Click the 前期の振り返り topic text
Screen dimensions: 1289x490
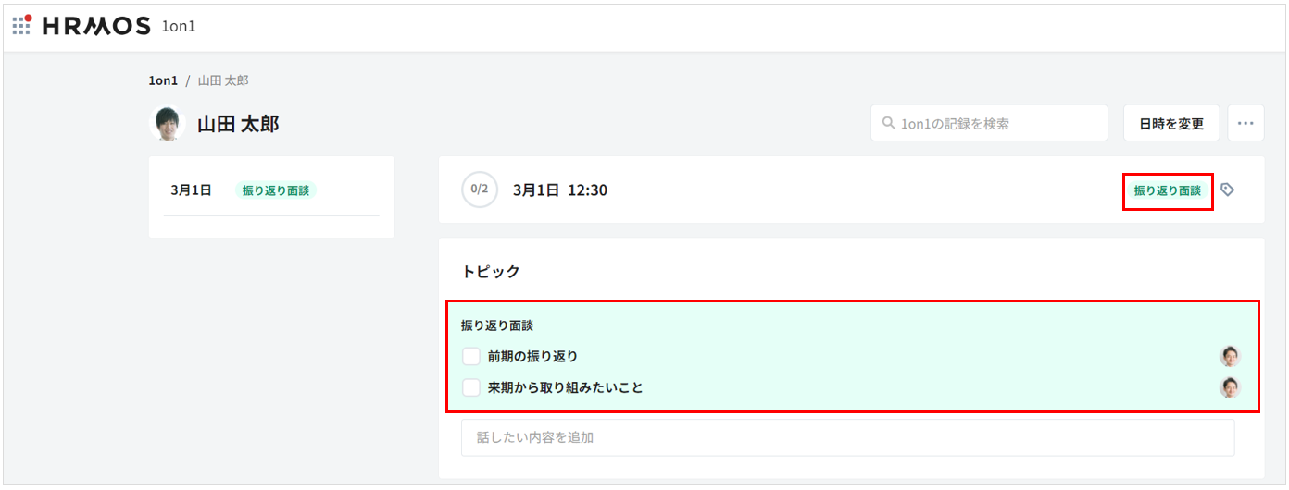tap(532, 357)
